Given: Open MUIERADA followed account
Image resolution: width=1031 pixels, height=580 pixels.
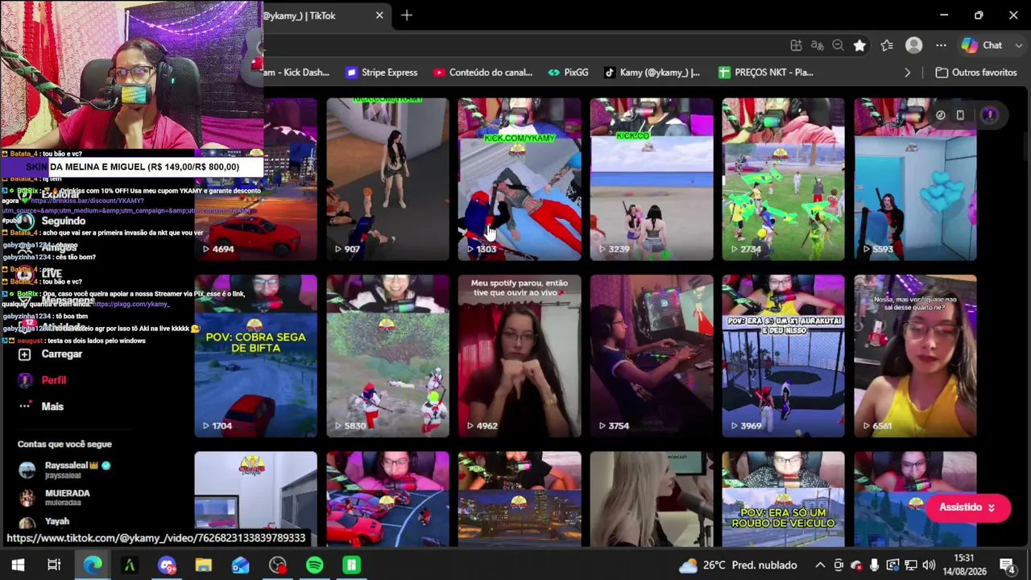Looking at the screenshot, I should click(x=54, y=497).
